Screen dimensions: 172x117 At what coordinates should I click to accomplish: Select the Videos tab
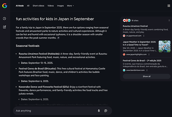[50, 6]
